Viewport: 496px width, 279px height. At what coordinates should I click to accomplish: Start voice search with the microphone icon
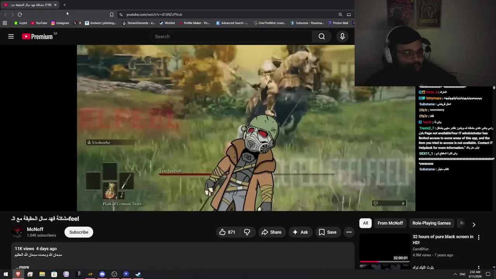click(342, 36)
